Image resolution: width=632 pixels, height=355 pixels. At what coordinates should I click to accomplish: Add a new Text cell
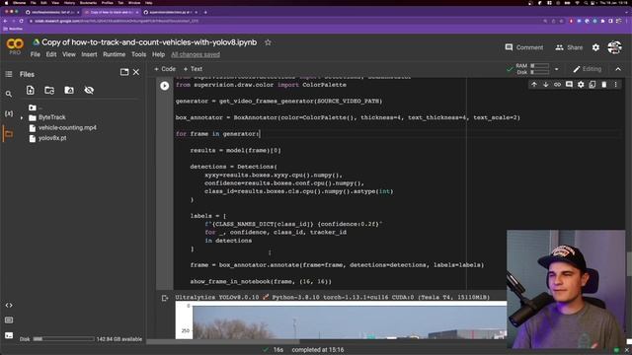tap(194, 69)
